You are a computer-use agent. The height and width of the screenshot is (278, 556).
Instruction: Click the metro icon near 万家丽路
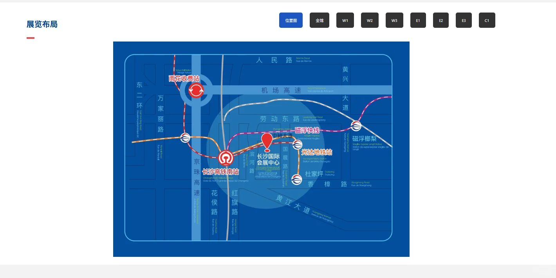pos(185,137)
